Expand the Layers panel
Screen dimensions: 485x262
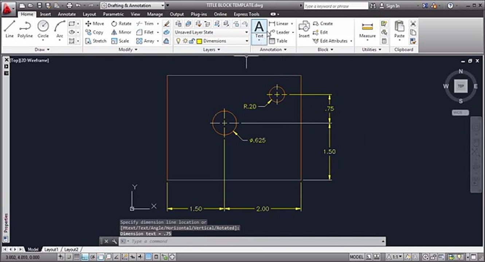211,49
